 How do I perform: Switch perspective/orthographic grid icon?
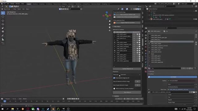pos(110,30)
